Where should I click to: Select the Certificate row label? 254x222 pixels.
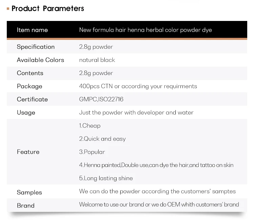pos(32,99)
